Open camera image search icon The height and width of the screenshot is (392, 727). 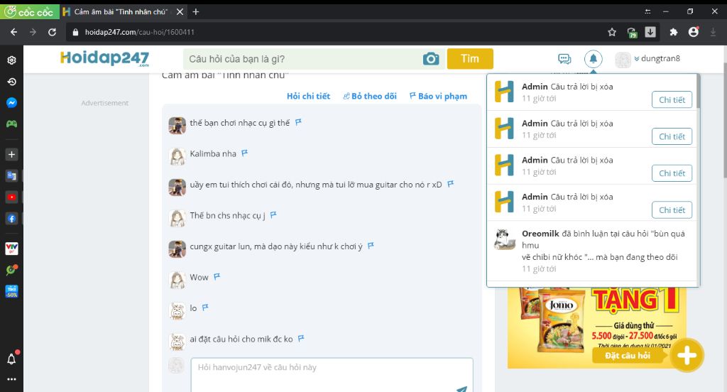coord(431,59)
